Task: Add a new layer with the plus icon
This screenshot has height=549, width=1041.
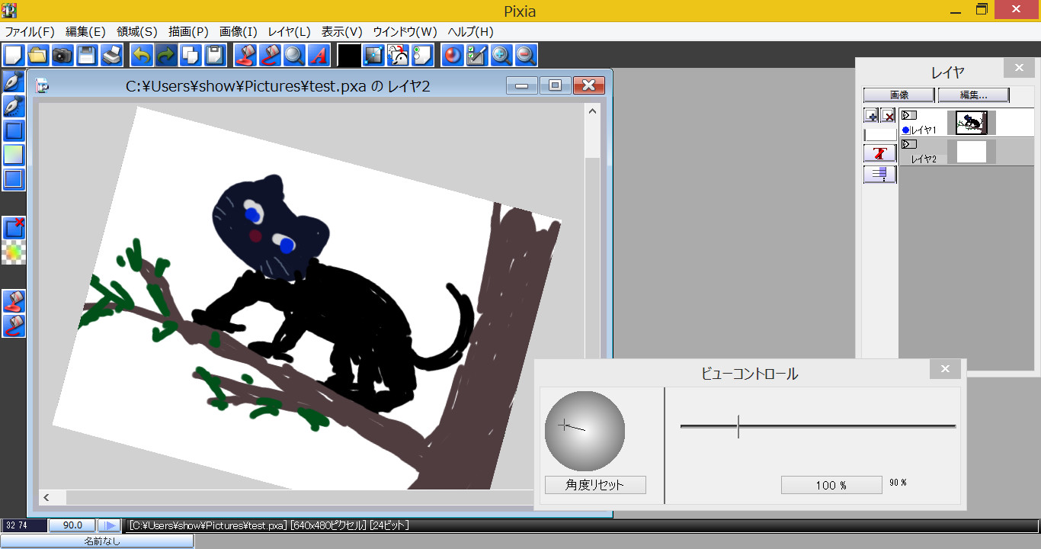Action: coord(872,115)
